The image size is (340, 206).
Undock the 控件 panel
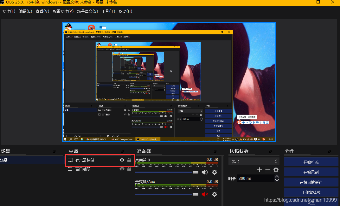330,151
